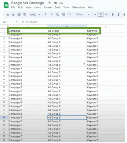
Task: Click the increase font size plus button
Action: pyautogui.click(x=106, y=14)
